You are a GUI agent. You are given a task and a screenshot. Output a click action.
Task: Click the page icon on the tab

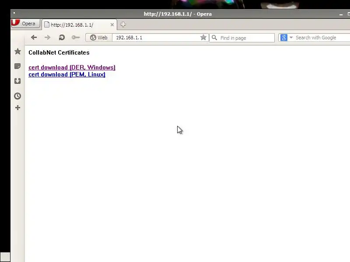tap(47, 25)
